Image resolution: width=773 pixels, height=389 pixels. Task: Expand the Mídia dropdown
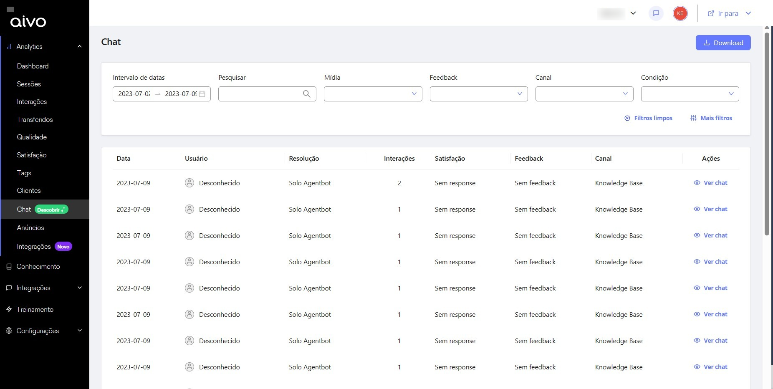tap(373, 94)
